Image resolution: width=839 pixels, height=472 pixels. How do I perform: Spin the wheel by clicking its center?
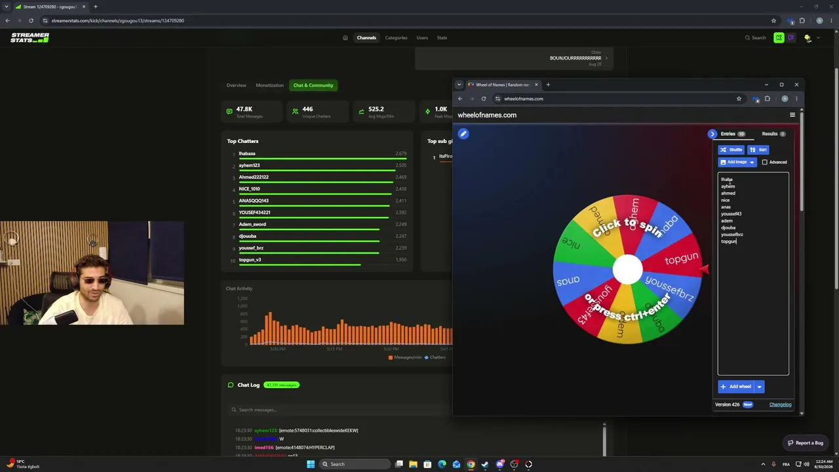(627, 269)
